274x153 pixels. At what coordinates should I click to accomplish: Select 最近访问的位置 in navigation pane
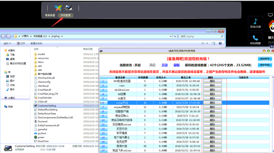pos(18,64)
